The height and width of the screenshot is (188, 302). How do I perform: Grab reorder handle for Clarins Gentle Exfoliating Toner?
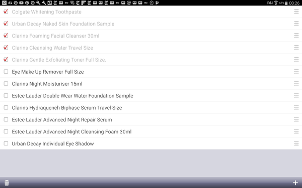tap(296, 60)
